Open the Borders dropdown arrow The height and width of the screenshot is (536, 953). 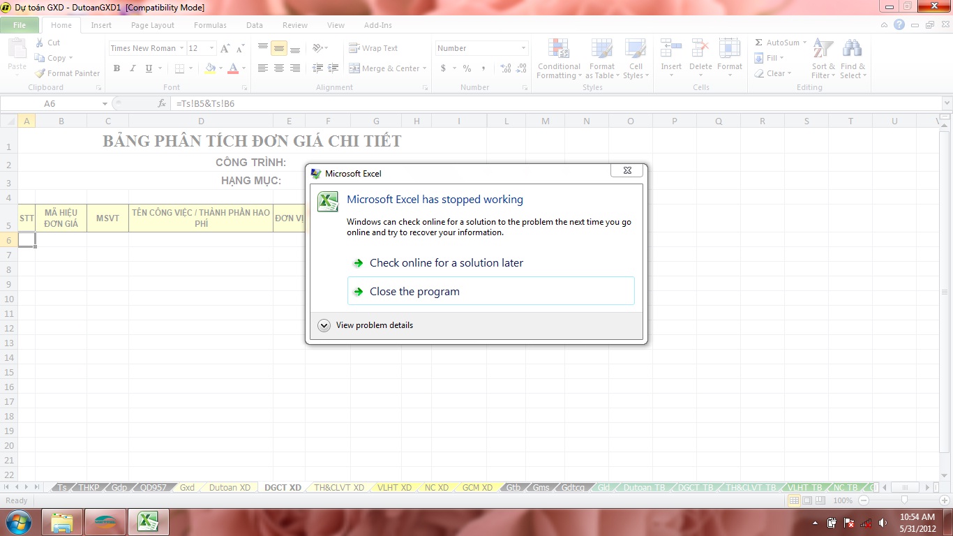click(192, 68)
